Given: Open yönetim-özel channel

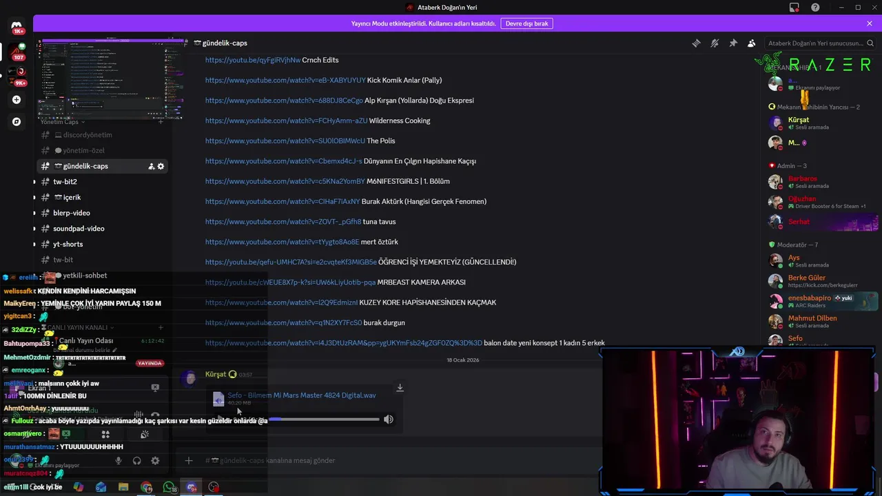Looking at the screenshot, I should [x=102, y=150].
